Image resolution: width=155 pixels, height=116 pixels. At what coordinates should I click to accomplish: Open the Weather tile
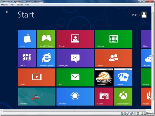[x=75, y=97]
